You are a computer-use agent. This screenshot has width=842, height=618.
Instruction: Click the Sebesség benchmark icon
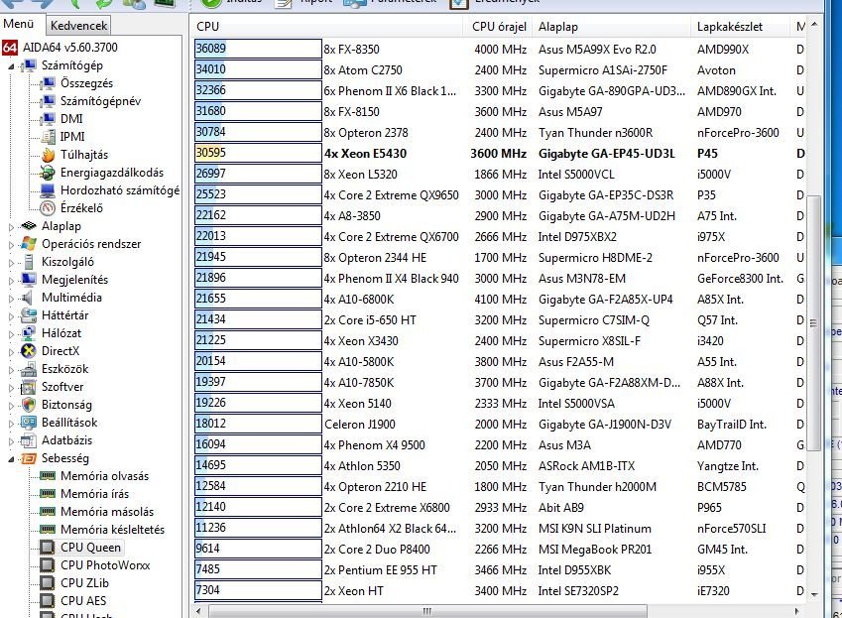[29, 458]
